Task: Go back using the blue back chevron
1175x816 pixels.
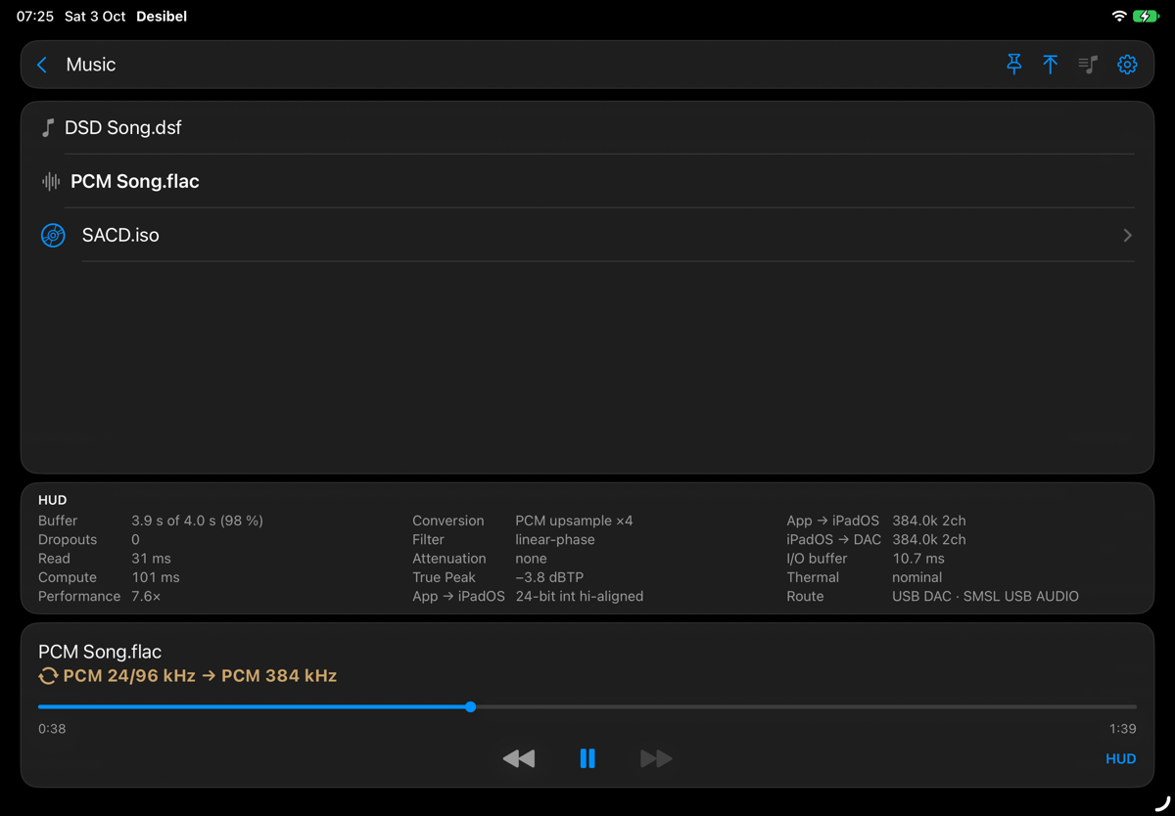Action: [42, 65]
